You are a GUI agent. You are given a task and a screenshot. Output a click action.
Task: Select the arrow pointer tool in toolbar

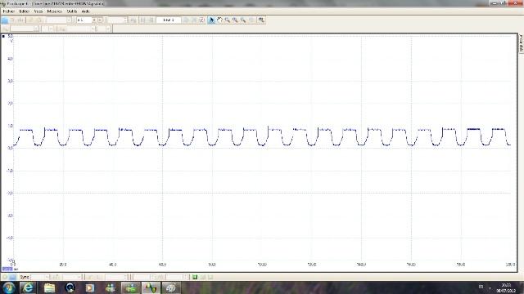211,20
